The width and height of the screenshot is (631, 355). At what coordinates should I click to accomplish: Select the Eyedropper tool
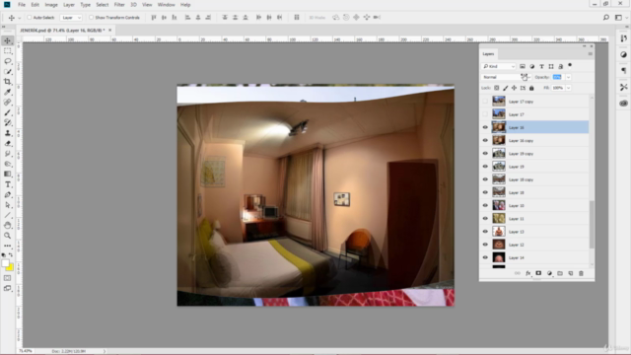(x=8, y=92)
